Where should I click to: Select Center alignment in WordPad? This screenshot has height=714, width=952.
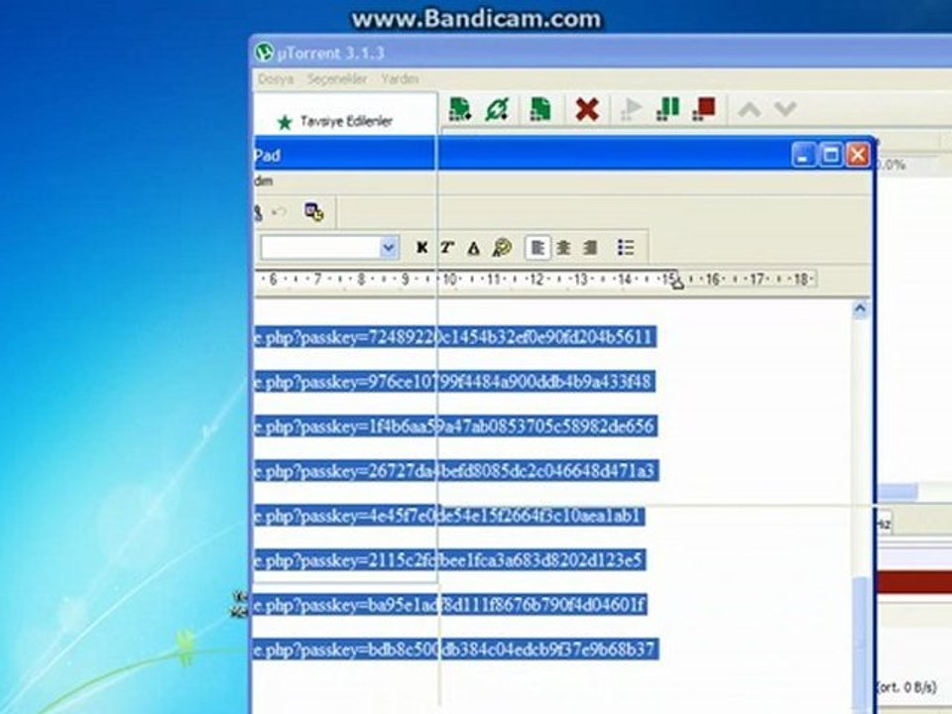pos(563,248)
